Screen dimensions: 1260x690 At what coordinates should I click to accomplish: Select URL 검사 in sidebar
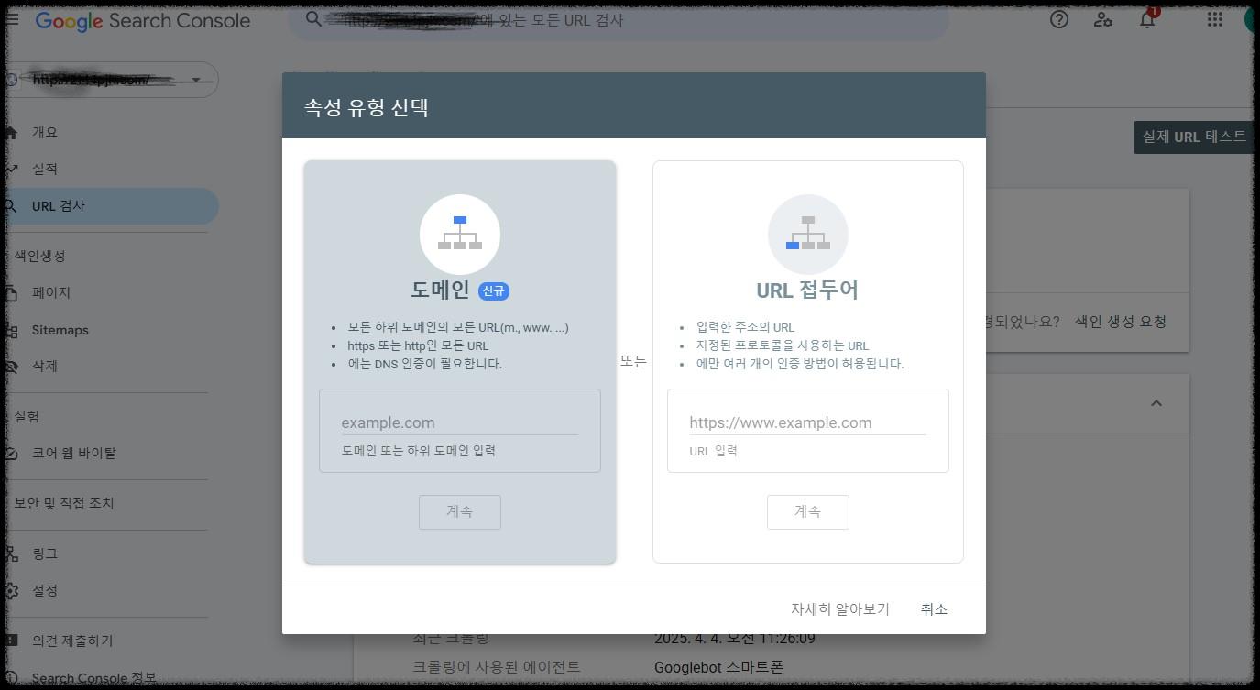(109, 206)
